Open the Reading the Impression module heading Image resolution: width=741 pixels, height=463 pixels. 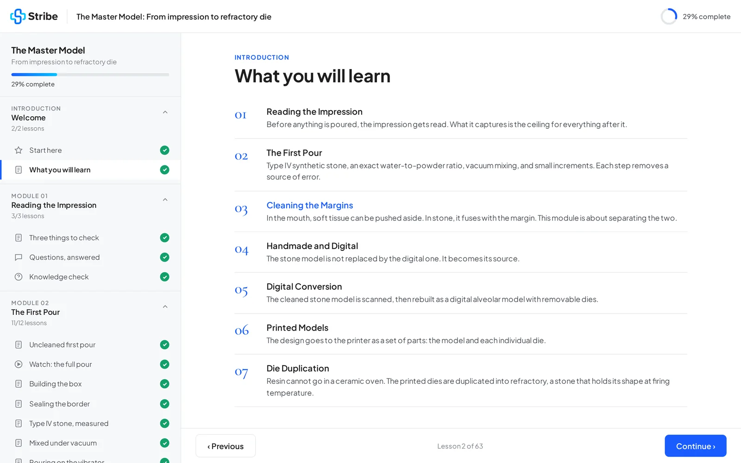pyautogui.click(x=314, y=112)
